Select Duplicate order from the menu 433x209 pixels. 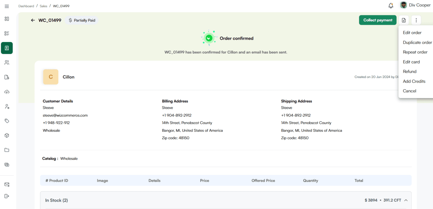417,42
